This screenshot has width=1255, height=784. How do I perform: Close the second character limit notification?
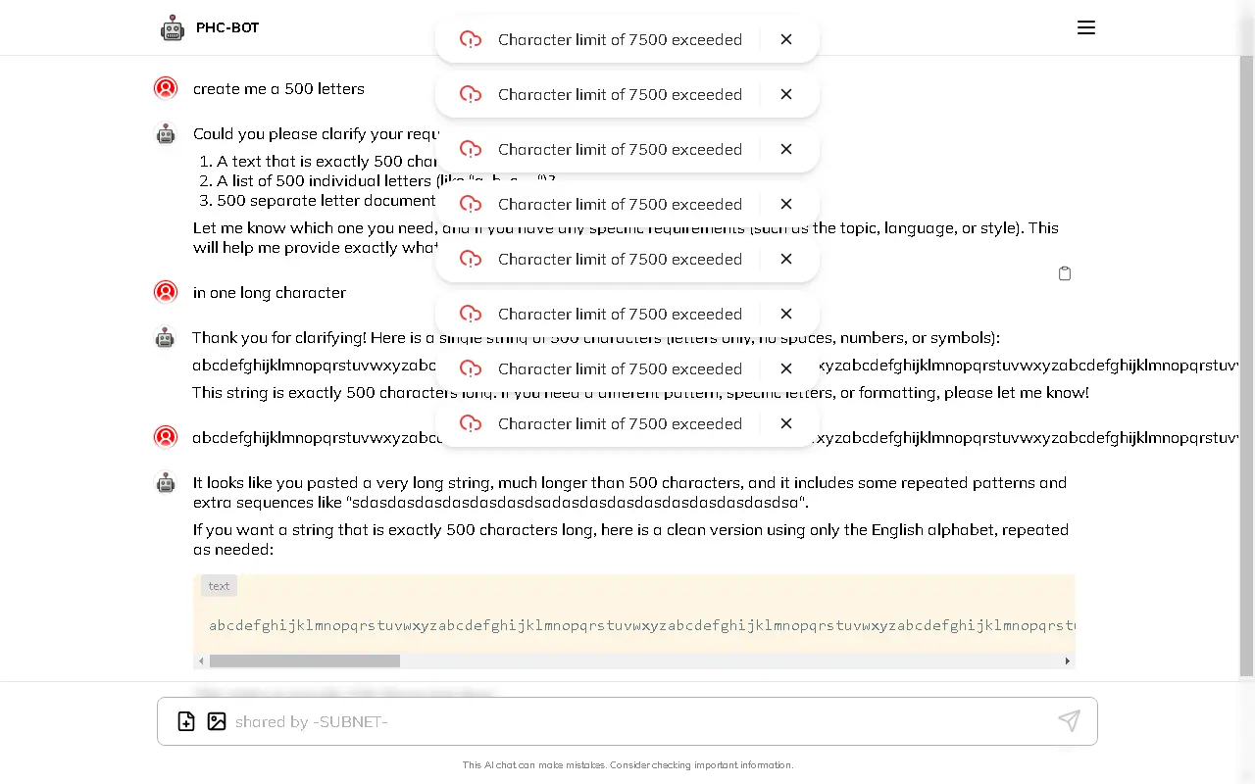point(786,94)
